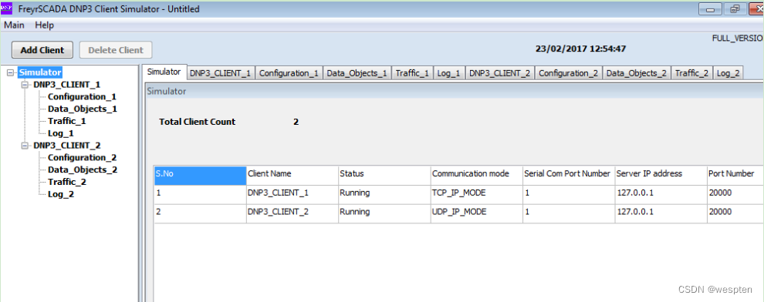Select Configuration_1 in the tree
The image size is (764, 302).
click(82, 97)
